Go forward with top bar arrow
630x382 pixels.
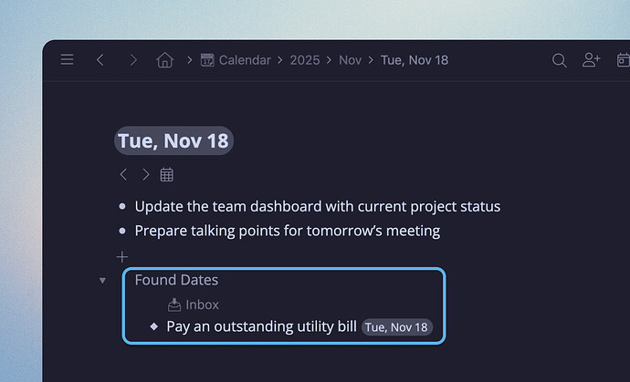[133, 60]
